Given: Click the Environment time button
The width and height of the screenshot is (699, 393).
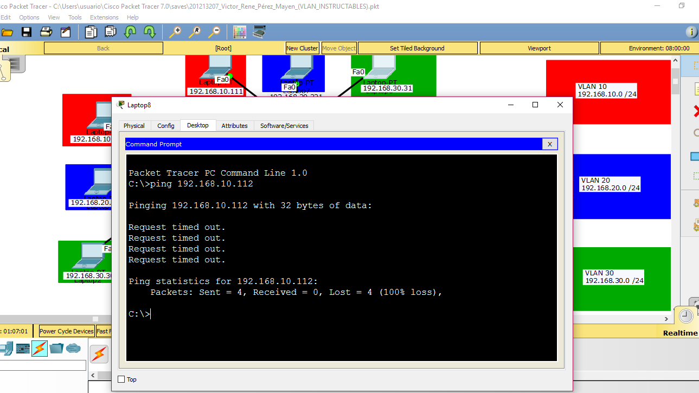Looking at the screenshot, I should [649, 48].
